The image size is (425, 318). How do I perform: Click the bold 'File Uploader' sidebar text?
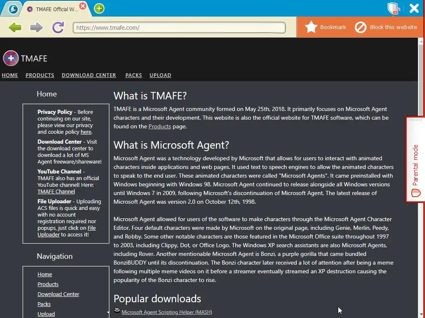point(54,202)
